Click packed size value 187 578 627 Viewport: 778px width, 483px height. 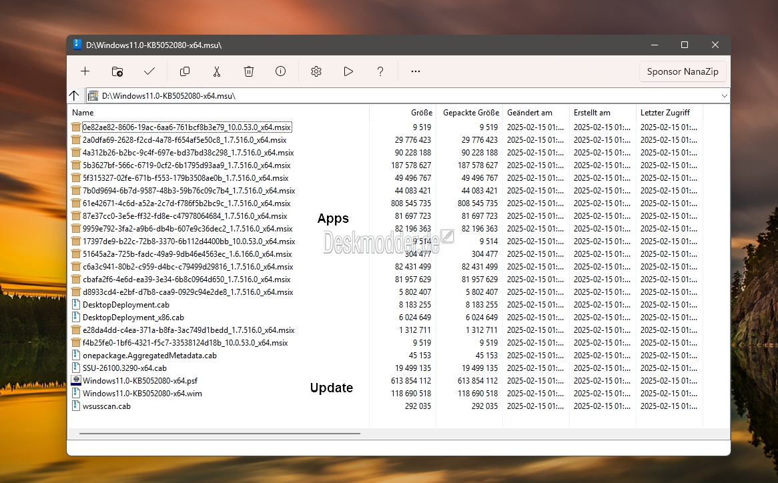pos(477,165)
